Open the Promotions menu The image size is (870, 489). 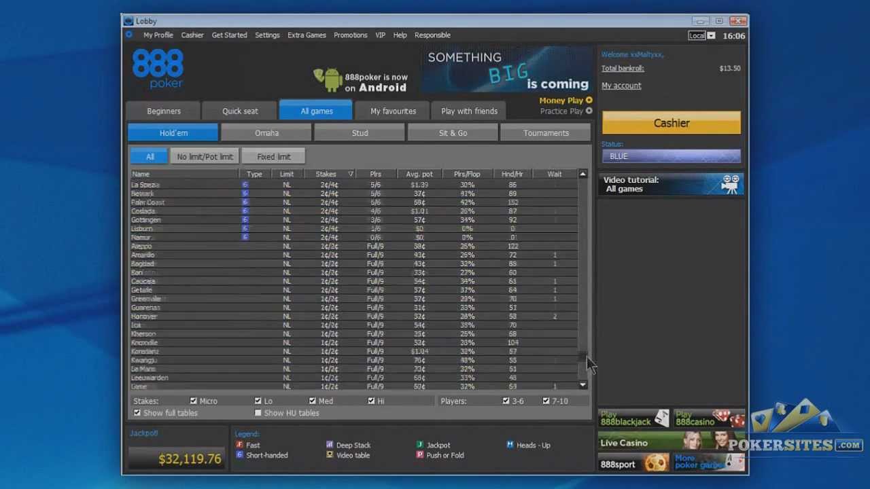350,35
